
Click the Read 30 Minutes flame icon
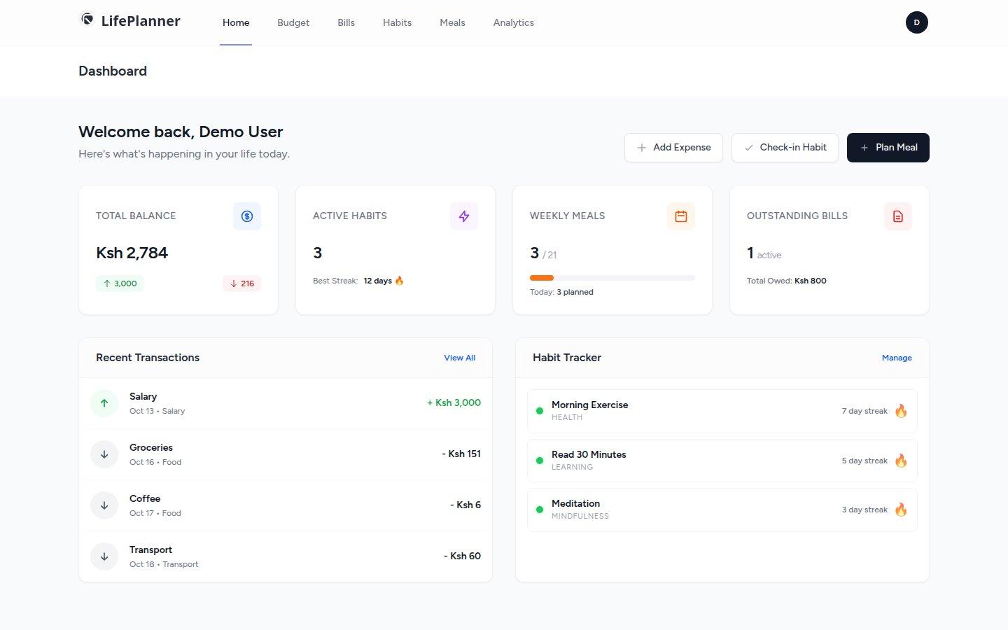tap(901, 461)
